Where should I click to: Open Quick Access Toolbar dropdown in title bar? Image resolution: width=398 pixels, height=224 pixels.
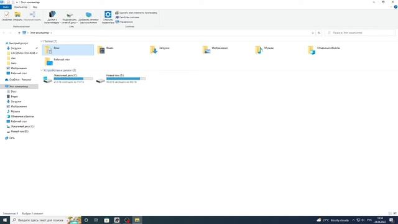point(17,2)
